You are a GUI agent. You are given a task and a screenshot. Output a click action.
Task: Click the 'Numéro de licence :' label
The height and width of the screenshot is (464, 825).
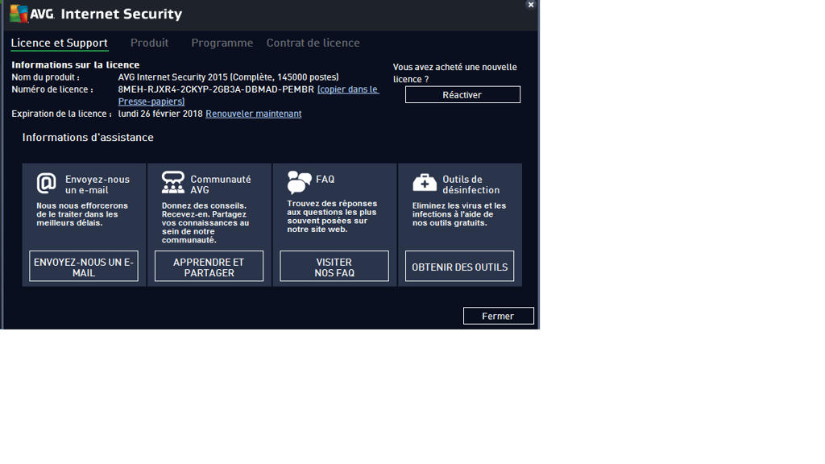[x=52, y=89]
